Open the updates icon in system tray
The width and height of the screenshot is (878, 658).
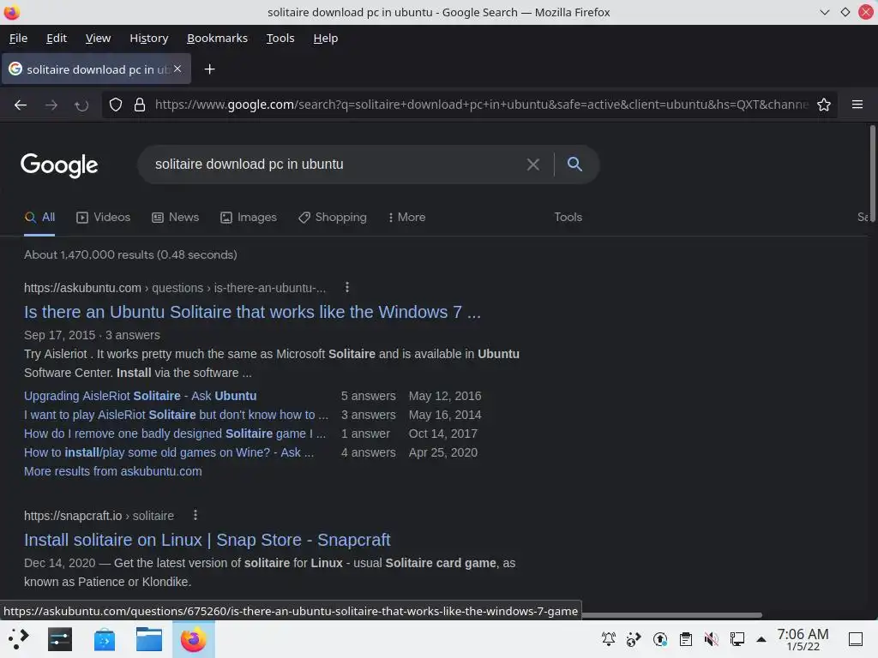660,638
